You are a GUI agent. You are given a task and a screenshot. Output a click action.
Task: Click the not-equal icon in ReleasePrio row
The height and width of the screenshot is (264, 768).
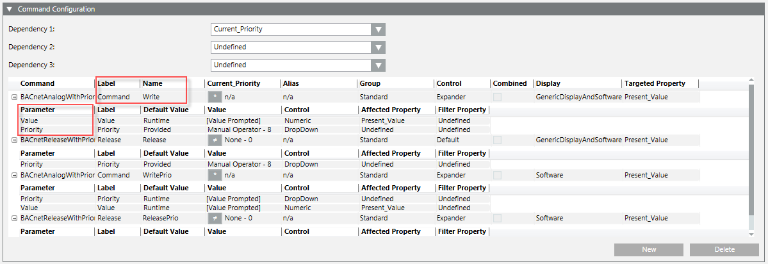click(x=215, y=218)
